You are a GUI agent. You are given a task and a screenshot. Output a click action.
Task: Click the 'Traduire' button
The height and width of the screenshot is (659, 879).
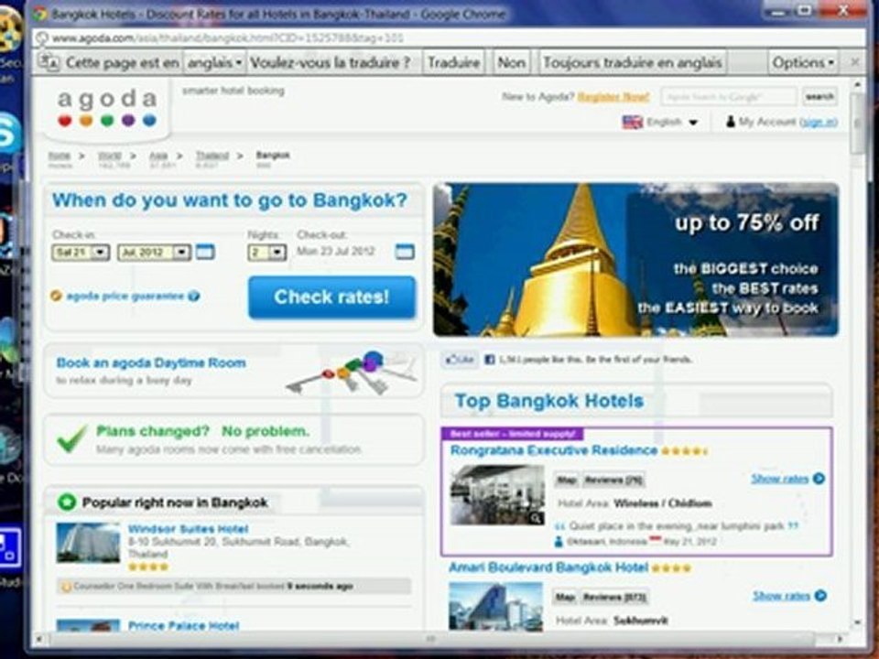(x=453, y=62)
